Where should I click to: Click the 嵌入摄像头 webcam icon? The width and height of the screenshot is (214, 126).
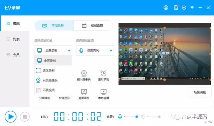point(84,73)
